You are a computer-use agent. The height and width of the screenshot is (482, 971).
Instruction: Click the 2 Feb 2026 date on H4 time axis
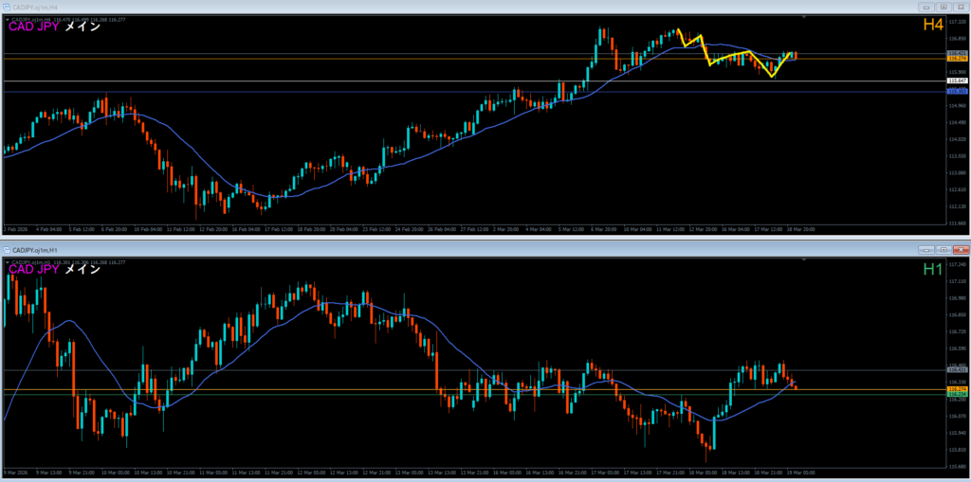[x=14, y=229]
